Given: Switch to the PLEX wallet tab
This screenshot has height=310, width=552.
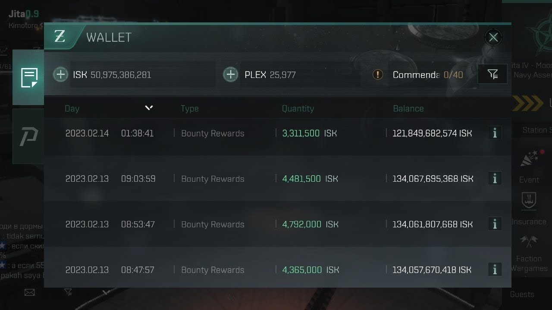Looking at the screenshot, I should (x=28, y=136).
